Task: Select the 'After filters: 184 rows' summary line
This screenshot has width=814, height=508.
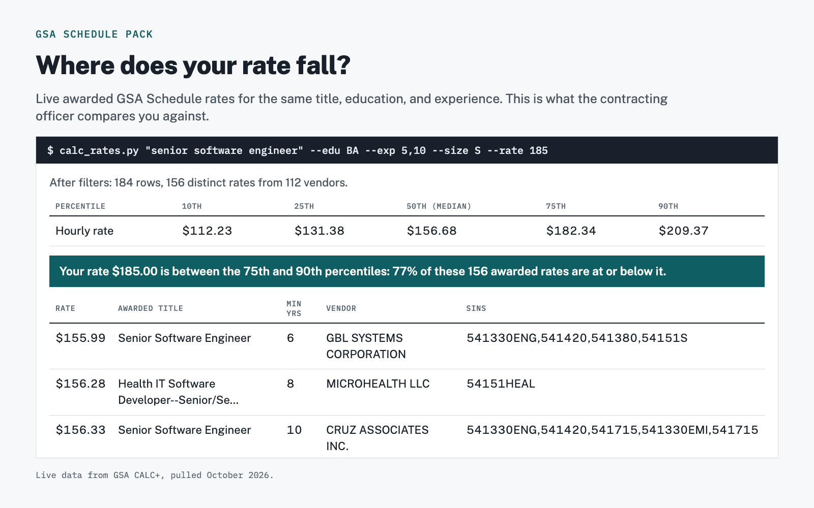Action: click(198, 182)
